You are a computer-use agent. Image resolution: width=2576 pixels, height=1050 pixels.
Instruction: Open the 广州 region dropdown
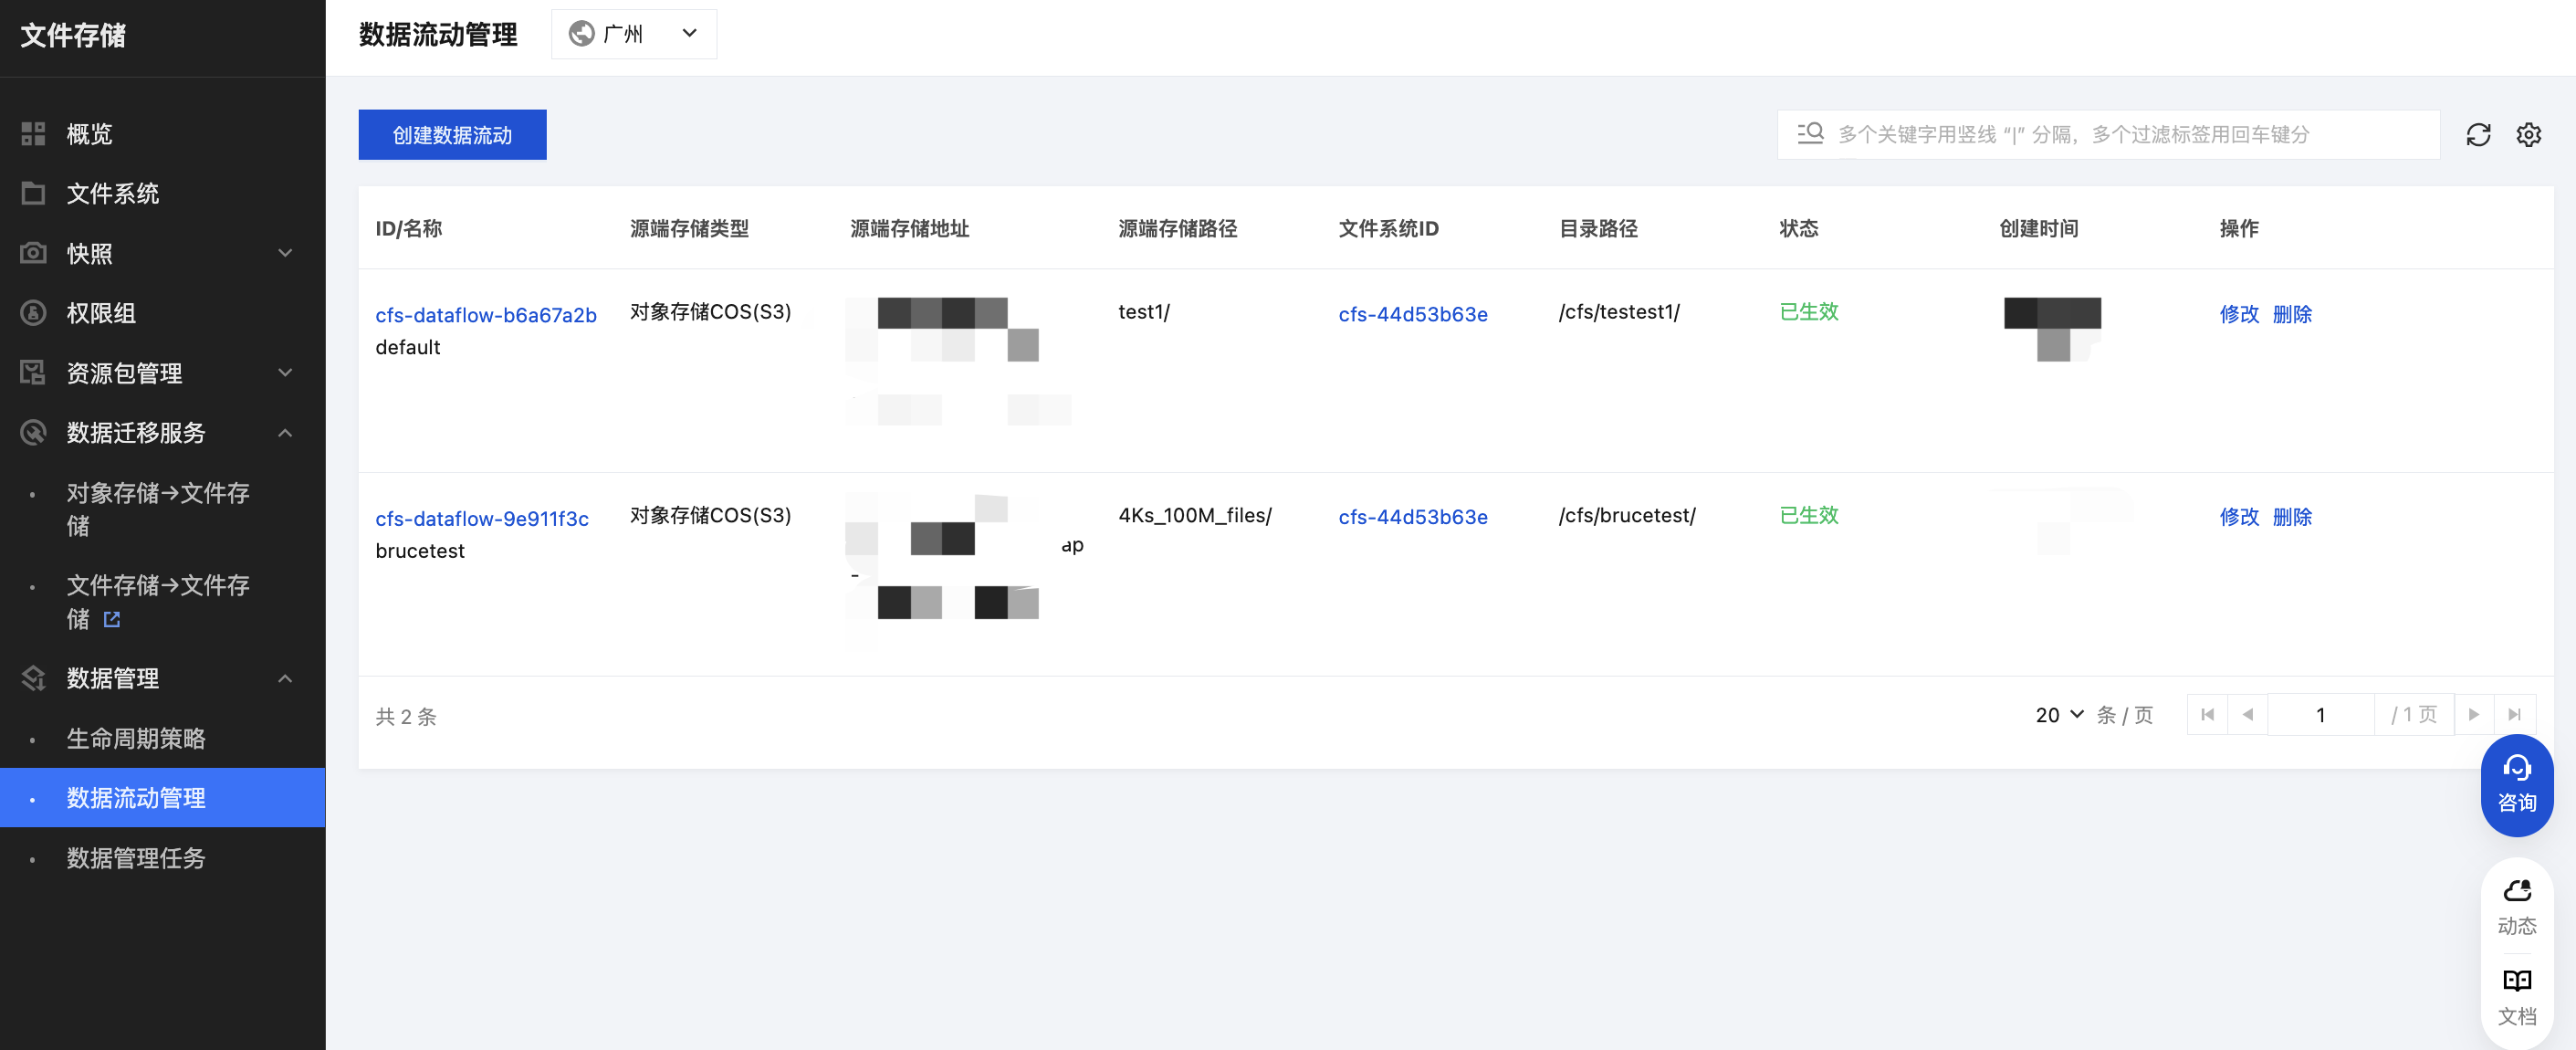point(634,34)
